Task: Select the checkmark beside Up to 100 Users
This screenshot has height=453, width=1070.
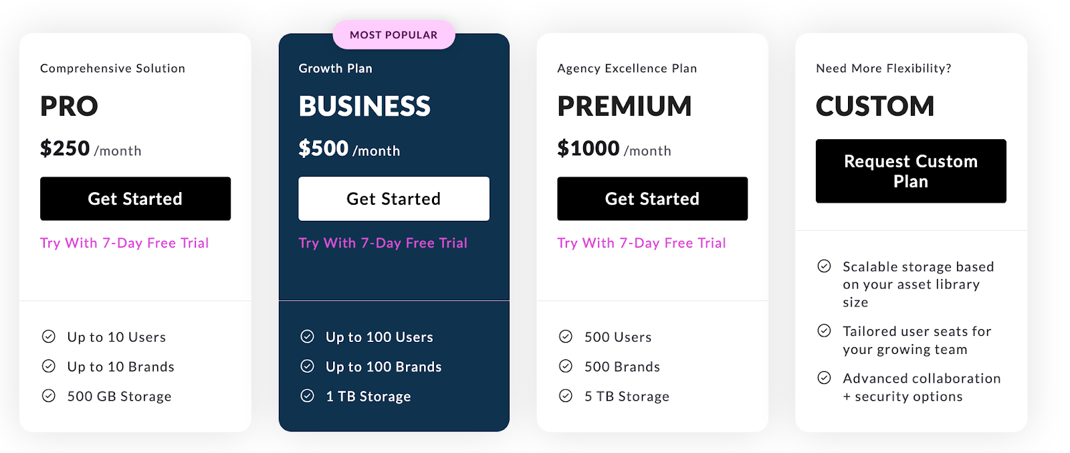Action: [x=307, y=337]
